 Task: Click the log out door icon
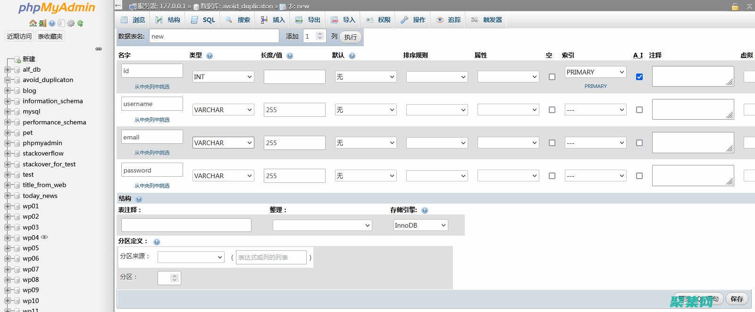pos(42,23)
